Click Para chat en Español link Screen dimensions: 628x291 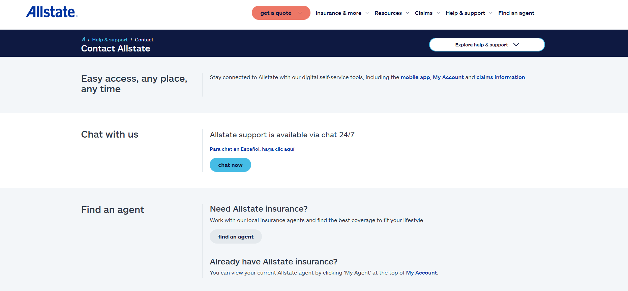click(252, 149)
